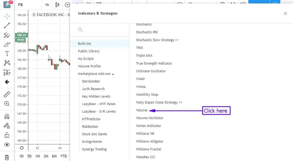Image resolution: width=293 pixels, height=161 pixels.
Task: Close the Indicators & Strategies dialog
Action: click(x=285, y=13)
